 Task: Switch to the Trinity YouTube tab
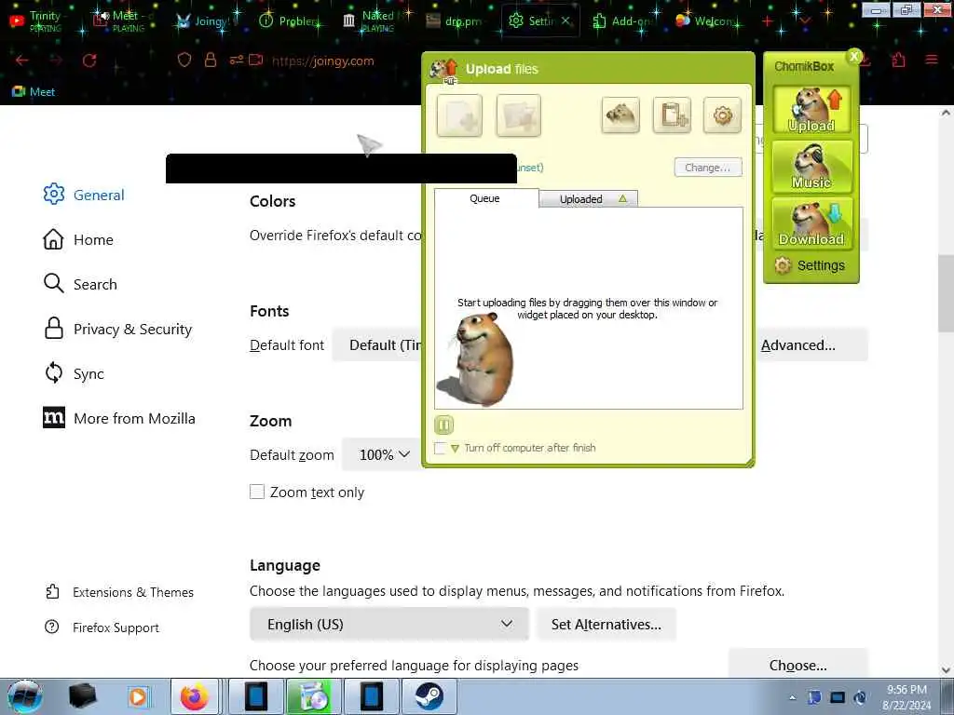pyautogui.click(x=44, y=20)
